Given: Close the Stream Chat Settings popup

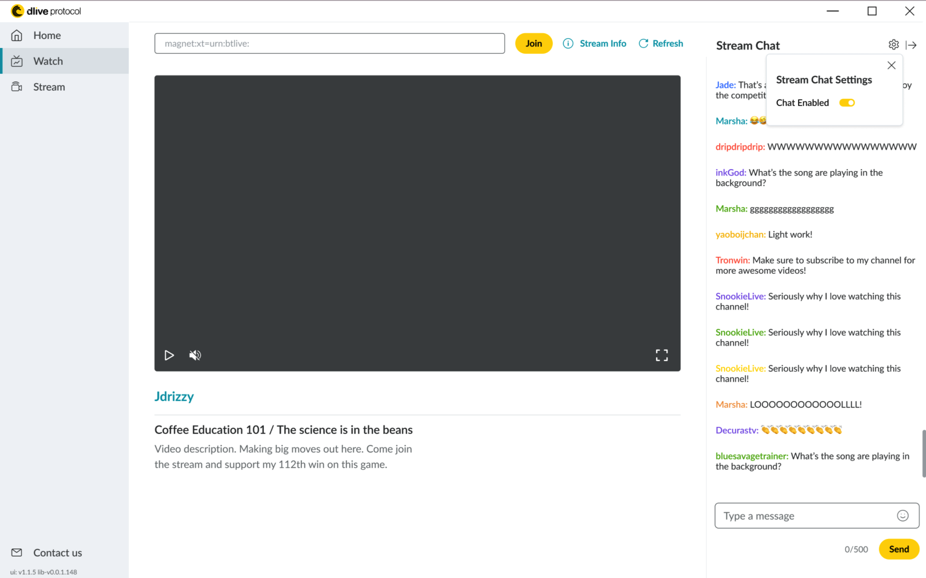Looking at the screenshot, I should click(891, 66).
